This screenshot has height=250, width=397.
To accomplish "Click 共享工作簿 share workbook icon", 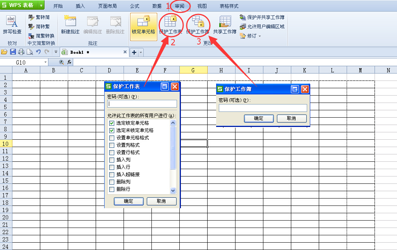I will coord(225,21).
